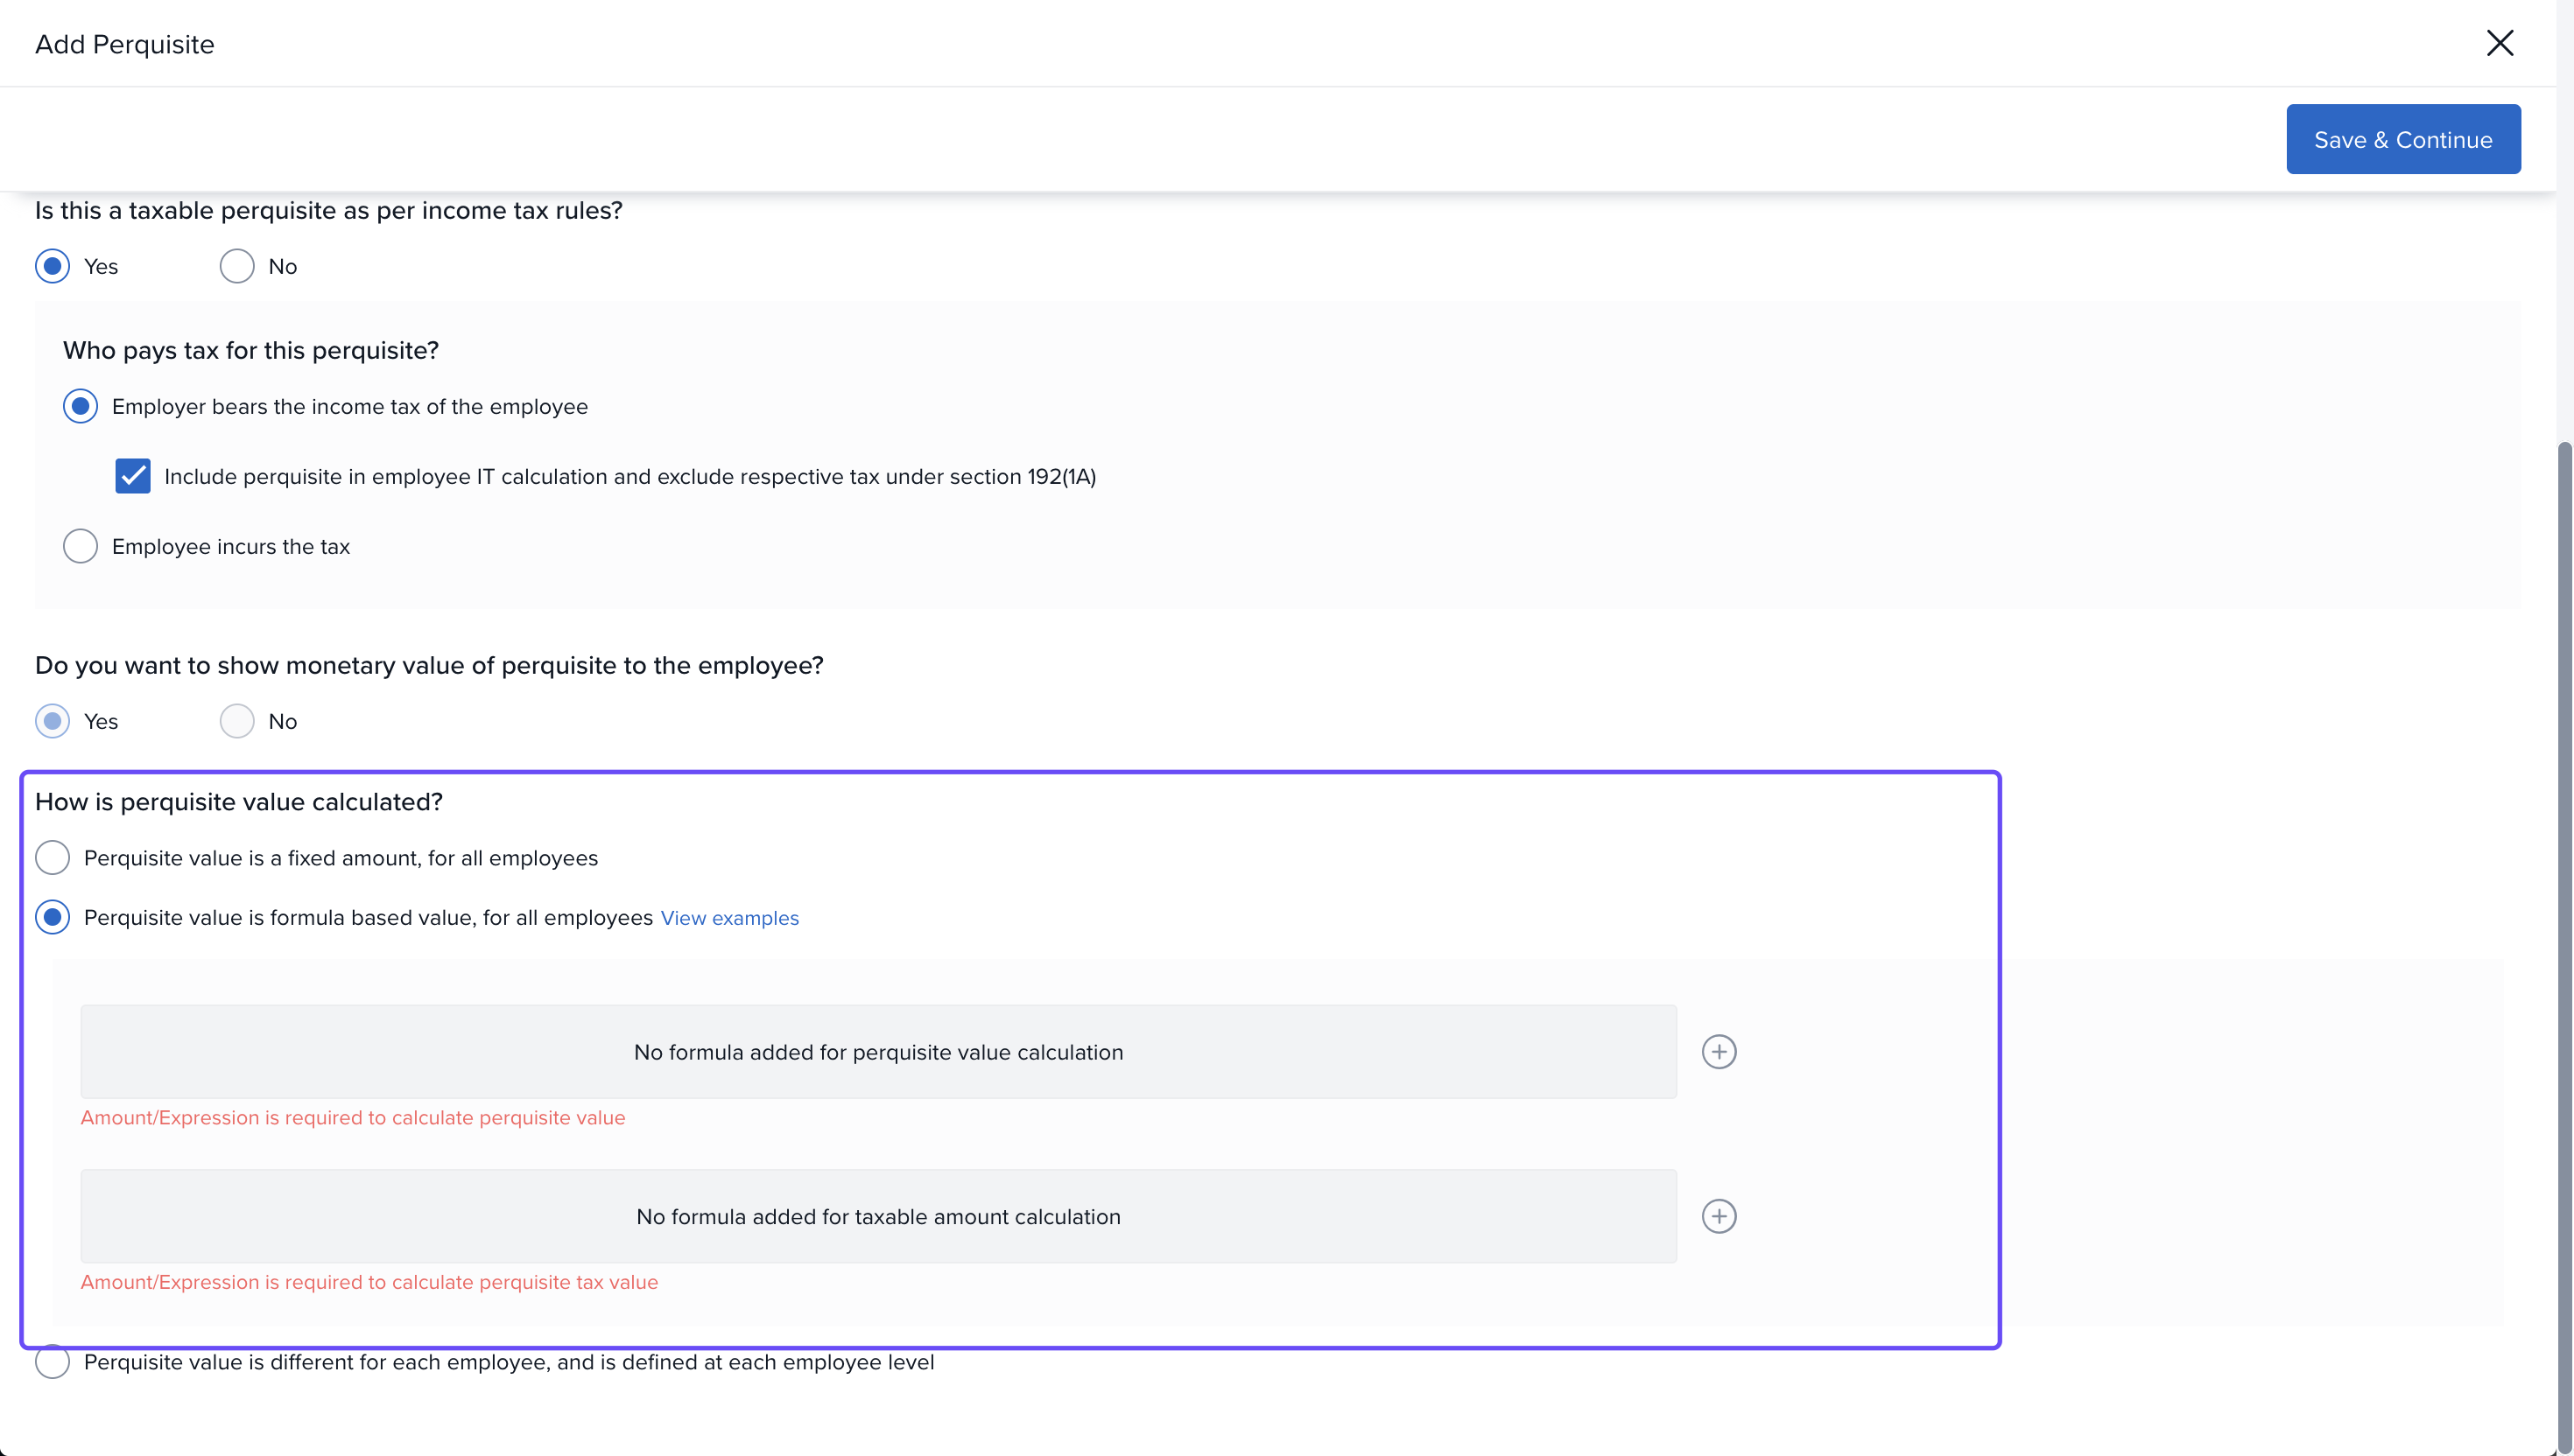The height and width of the screenshot is (1456, 2574).
Task: Select Yes for taxable perquisite
Action: pos(52,266)
